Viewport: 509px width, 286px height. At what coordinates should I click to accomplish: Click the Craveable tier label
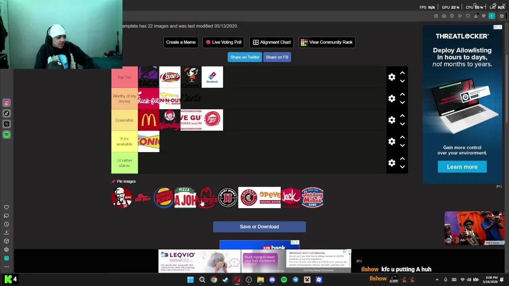(x=124, y=120)
